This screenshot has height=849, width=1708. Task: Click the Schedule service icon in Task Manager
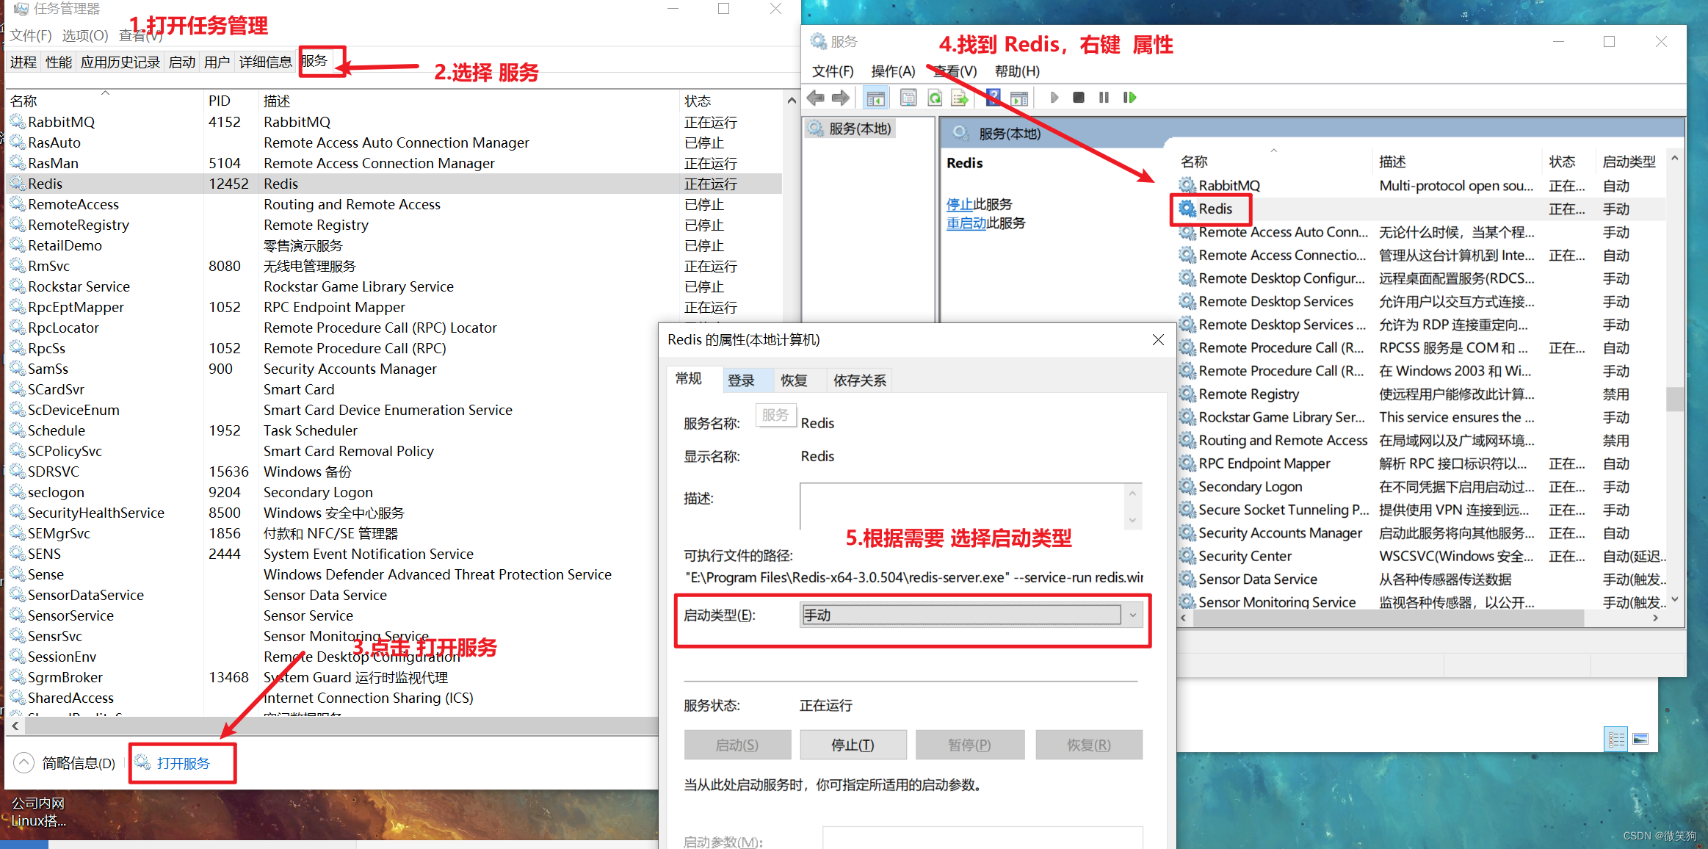(x=18, y=430)
